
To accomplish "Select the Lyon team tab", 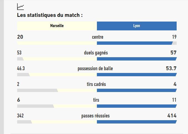I will tap(137, 26).
